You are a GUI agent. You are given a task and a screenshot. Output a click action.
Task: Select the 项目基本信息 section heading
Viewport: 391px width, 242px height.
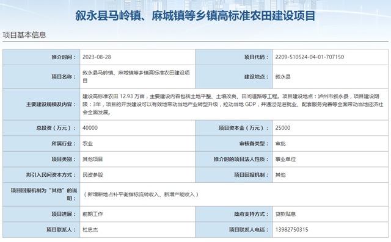(24, 35)
